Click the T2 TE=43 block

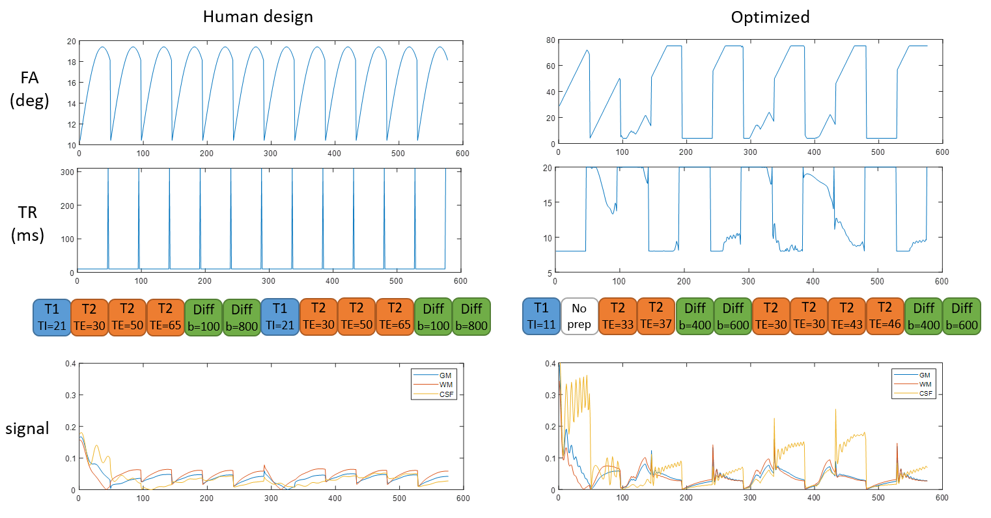[846, 316]
